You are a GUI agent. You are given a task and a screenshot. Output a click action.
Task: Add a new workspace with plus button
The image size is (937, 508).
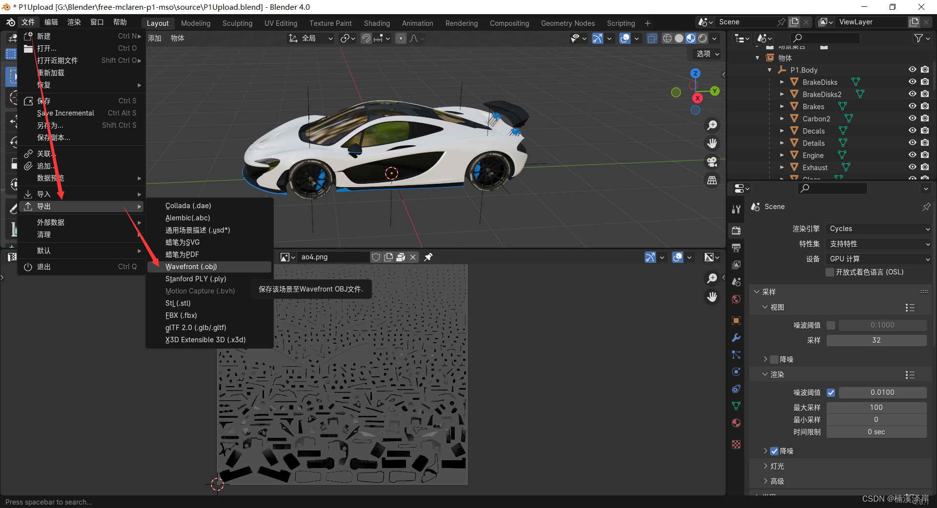(648, 23)
